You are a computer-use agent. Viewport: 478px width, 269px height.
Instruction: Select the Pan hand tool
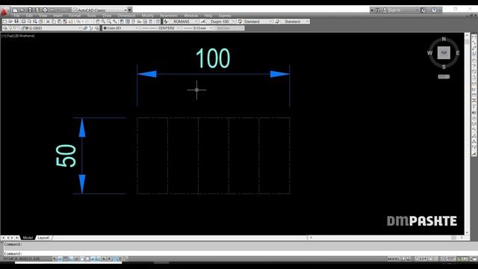(x=98, y=22)
